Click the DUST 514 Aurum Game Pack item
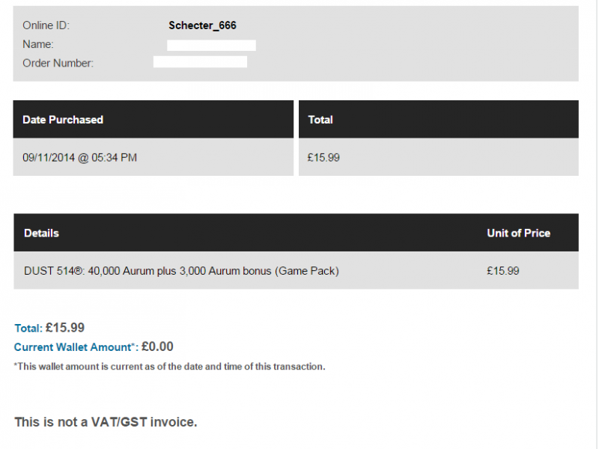599x449 pixels. pyautogui.click(x=181, y=271)
